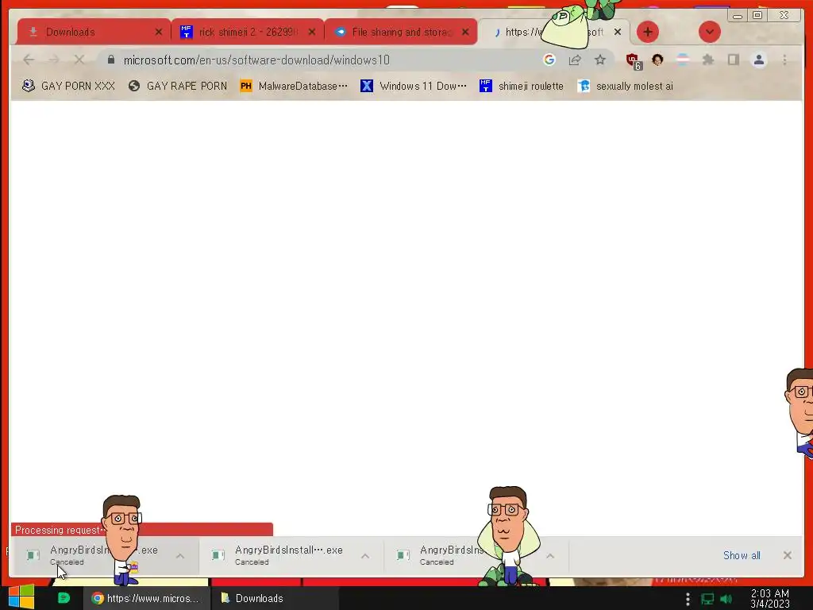Open the Downloads folder taskbar window
Viewport: 813px width, 610px height.
pos(275,598)
